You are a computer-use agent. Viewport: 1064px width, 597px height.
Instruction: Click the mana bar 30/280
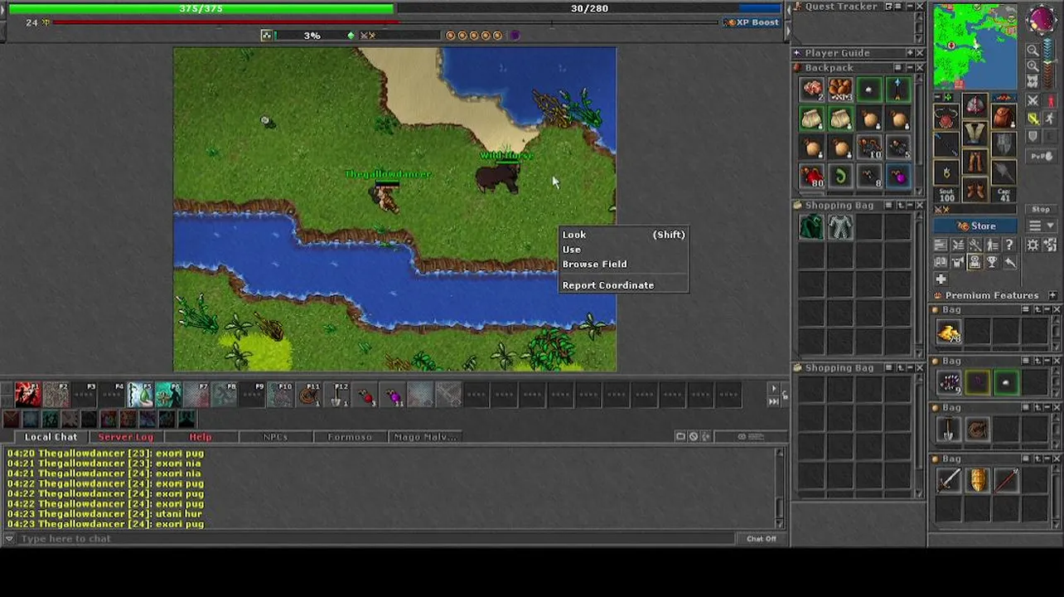pos(589,9)
